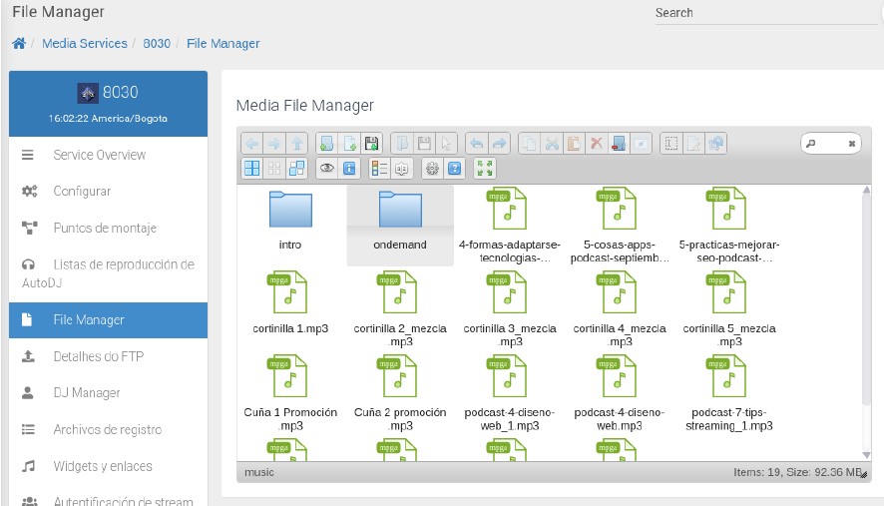The height and width of the screenshot is (506, 884).
Task: Switch file view to list mode
Action: pos(379,169)
